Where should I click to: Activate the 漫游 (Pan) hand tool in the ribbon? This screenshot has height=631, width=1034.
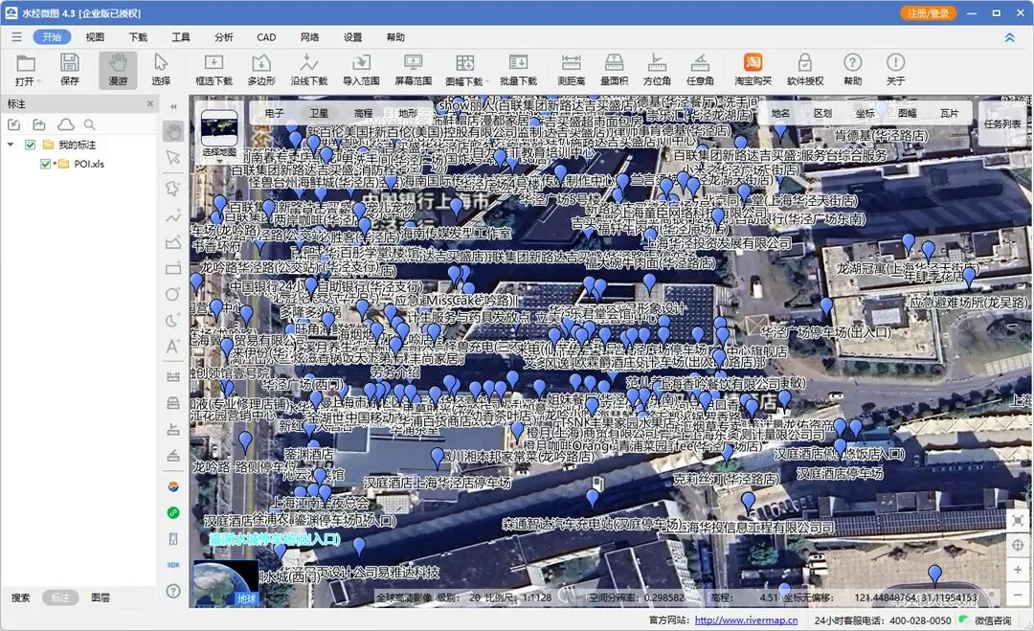click(118, 70)
